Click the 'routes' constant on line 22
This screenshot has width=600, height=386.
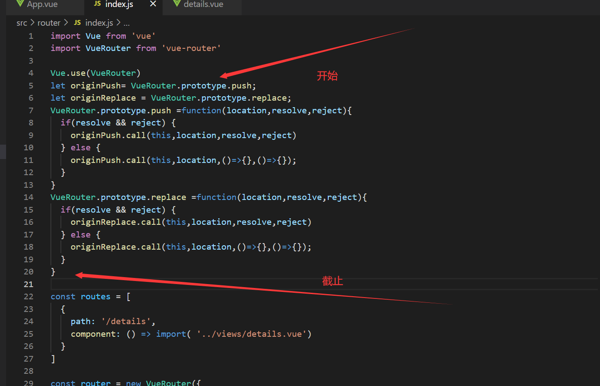95,297
